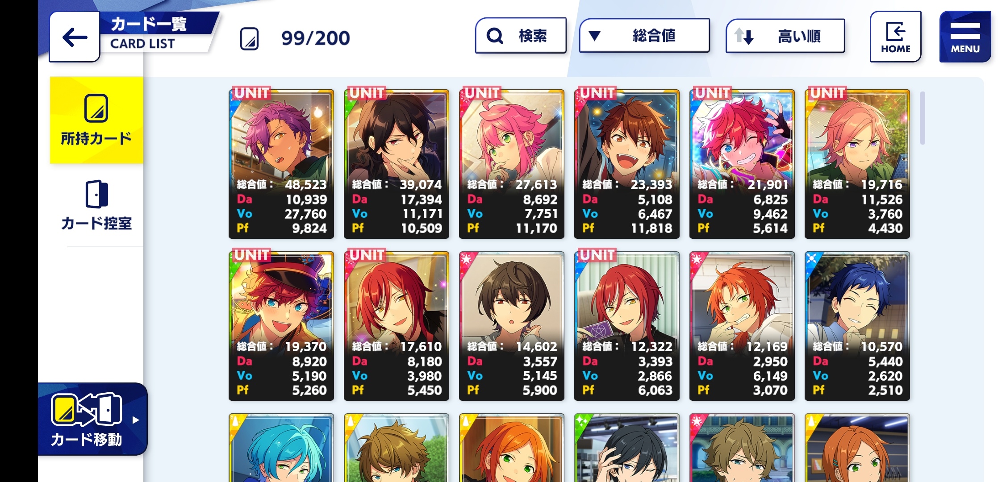Viewport: 1002px width, 482px height.
Task: Choose the pink-haired card with 27,613 total
Action: (x=512, y=163)
